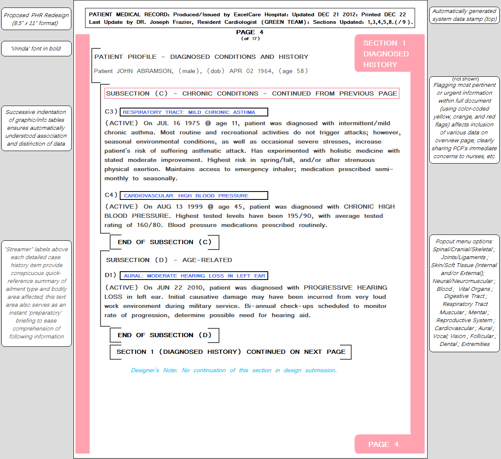Click the Subsection (C) Chronic Conditions header box
The height and width of the screenshot is (459, 501).
[252, 93]
